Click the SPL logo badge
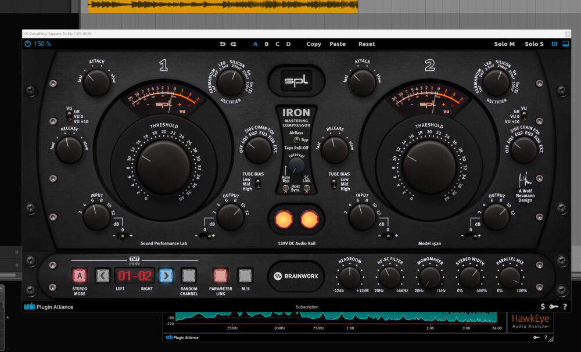The width and height of the screenshot is (581, 352). tap(296, 80)
